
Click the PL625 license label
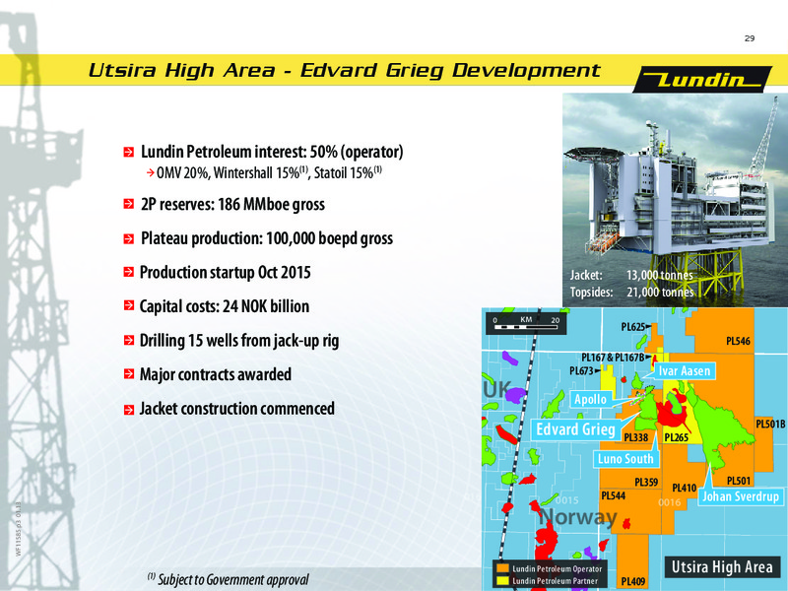632,327
